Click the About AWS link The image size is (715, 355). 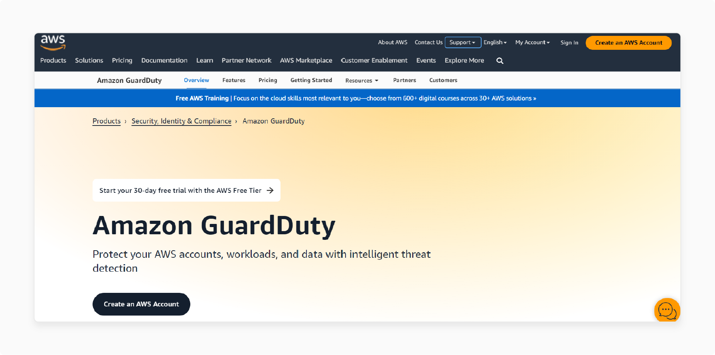393,42
